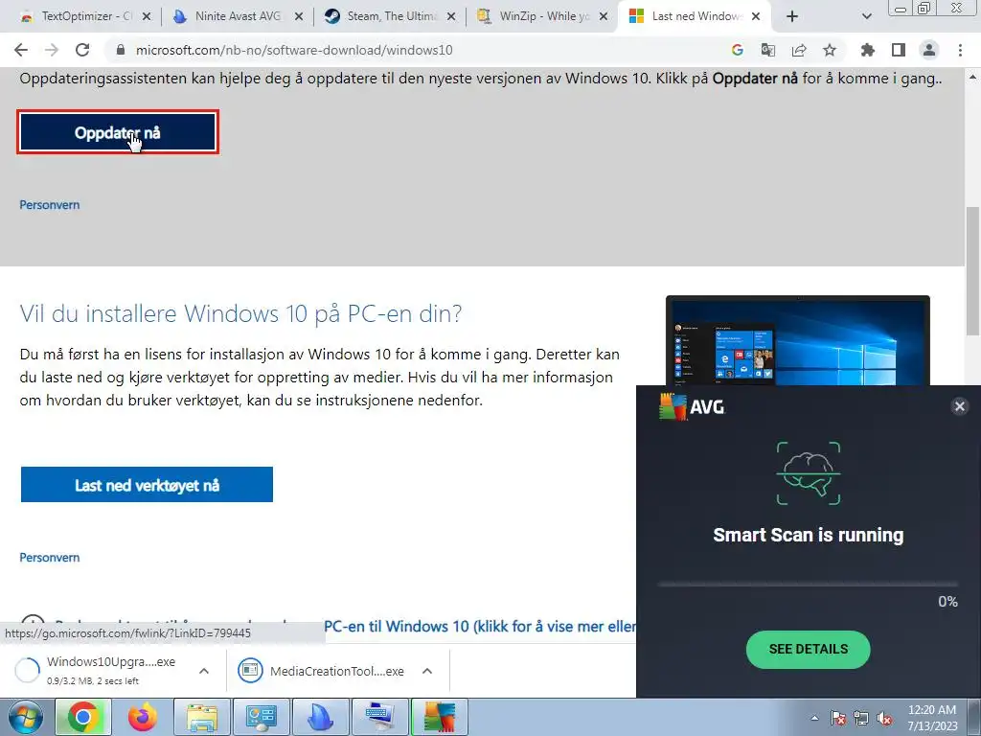Screen dimensions: 981x736
Task: Click the Oppdater nå button
Action: click(x=118, y=132)
